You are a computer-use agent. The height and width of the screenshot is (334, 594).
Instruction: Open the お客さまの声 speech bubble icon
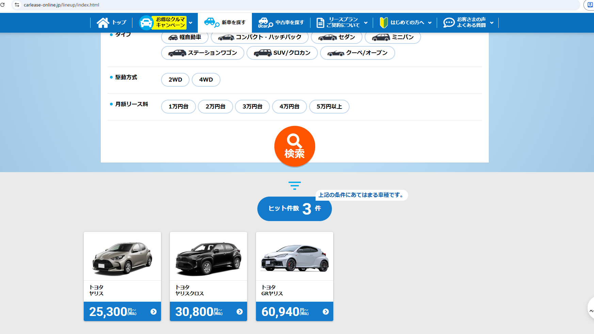click(449, 23)
